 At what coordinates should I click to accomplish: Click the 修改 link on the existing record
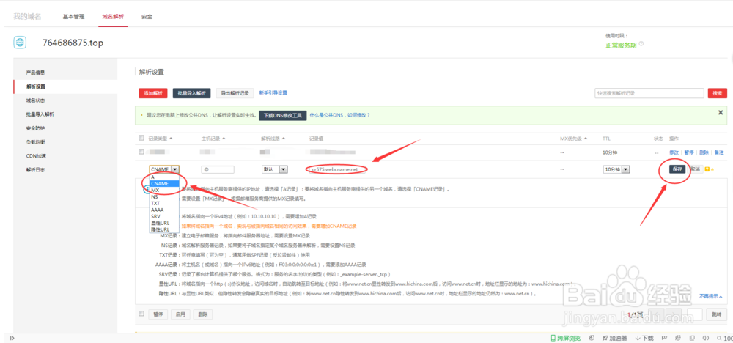tap(674, 152)
